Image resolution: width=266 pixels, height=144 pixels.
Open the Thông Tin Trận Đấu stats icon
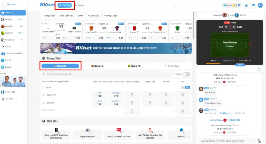tap(3, 53)
